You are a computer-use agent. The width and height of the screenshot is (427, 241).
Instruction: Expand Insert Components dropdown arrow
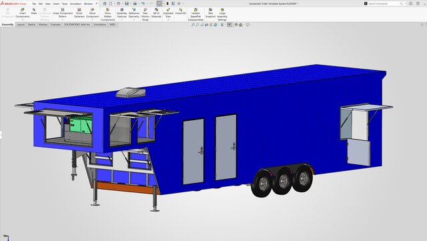pyautogui.click(x=22, y=20)
